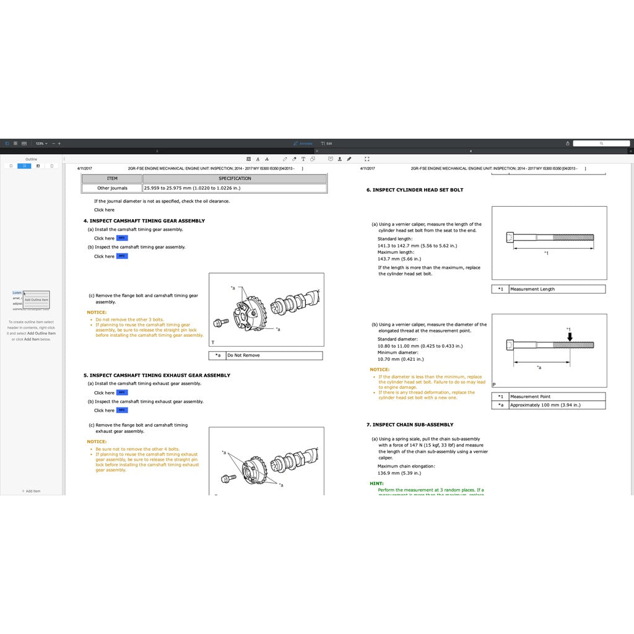Click Add Item at the sidebar bottom
Screen dimensions: 634x634
point(31,491)
